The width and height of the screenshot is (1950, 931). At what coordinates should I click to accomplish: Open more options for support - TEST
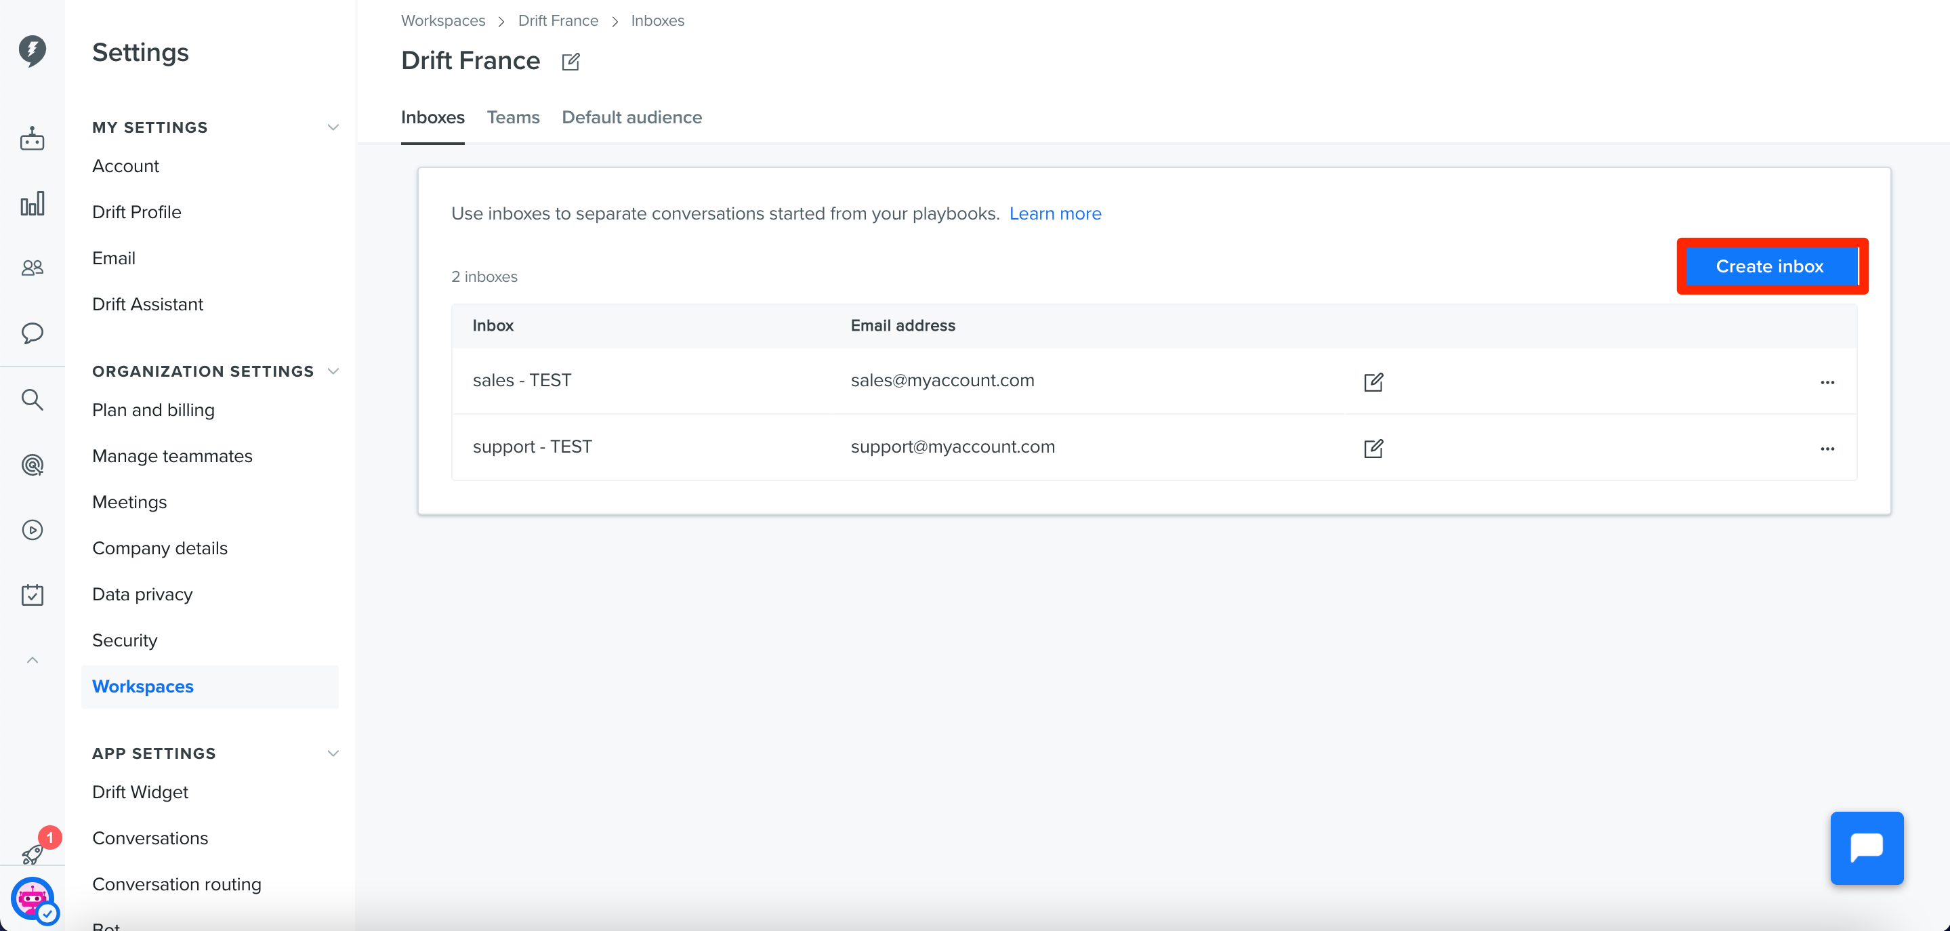point(1827,449)
